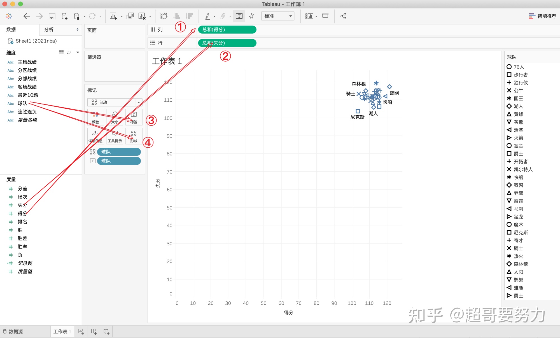Select the 最近10场 dimension field
Viewport: 560px width, 338px height.
(x=28, y=95)
